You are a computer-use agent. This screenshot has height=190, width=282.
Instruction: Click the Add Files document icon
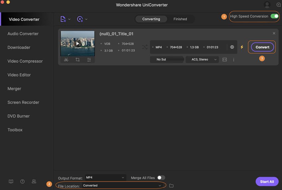pyautogui.click(x=63, y=19)
